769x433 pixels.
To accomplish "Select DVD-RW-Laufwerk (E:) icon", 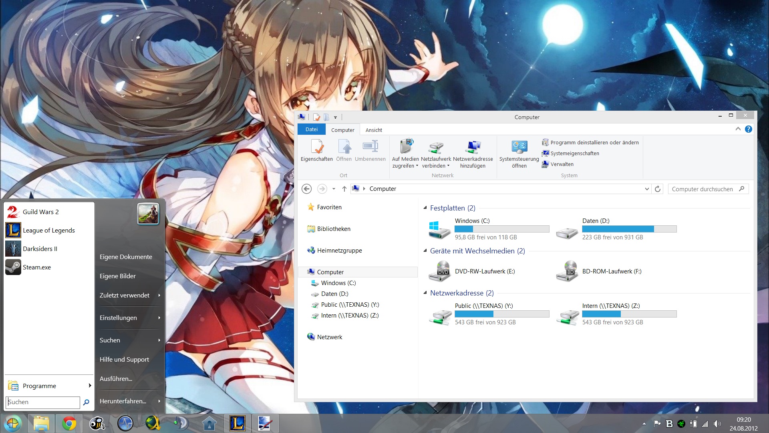I will tap(439, 271).
